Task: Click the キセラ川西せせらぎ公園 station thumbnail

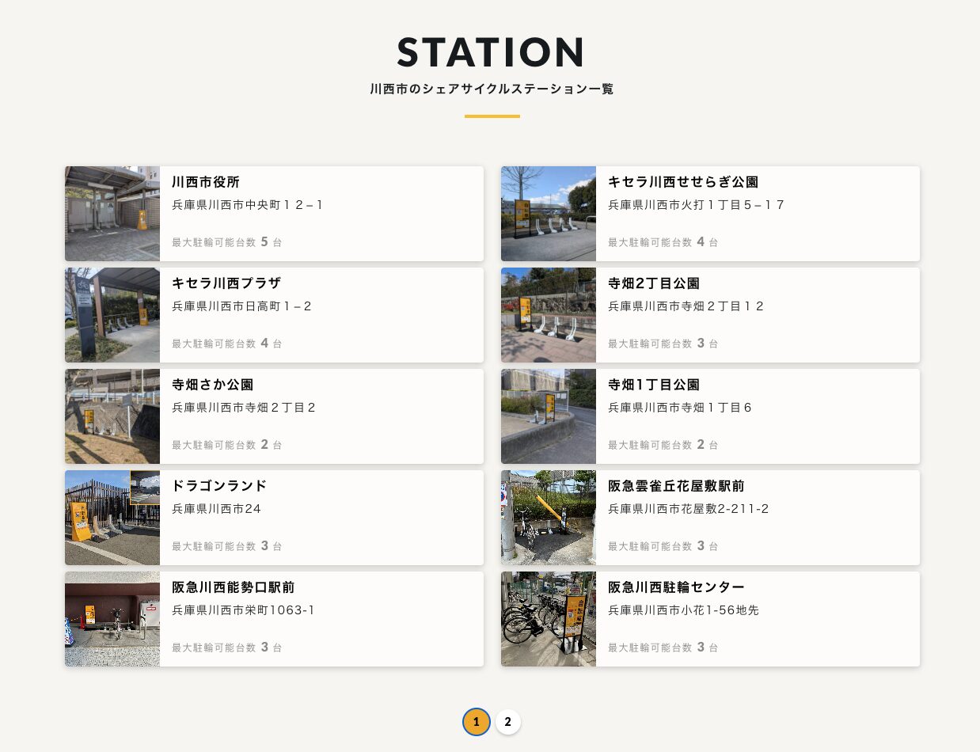Action: (x=549, y=214)
